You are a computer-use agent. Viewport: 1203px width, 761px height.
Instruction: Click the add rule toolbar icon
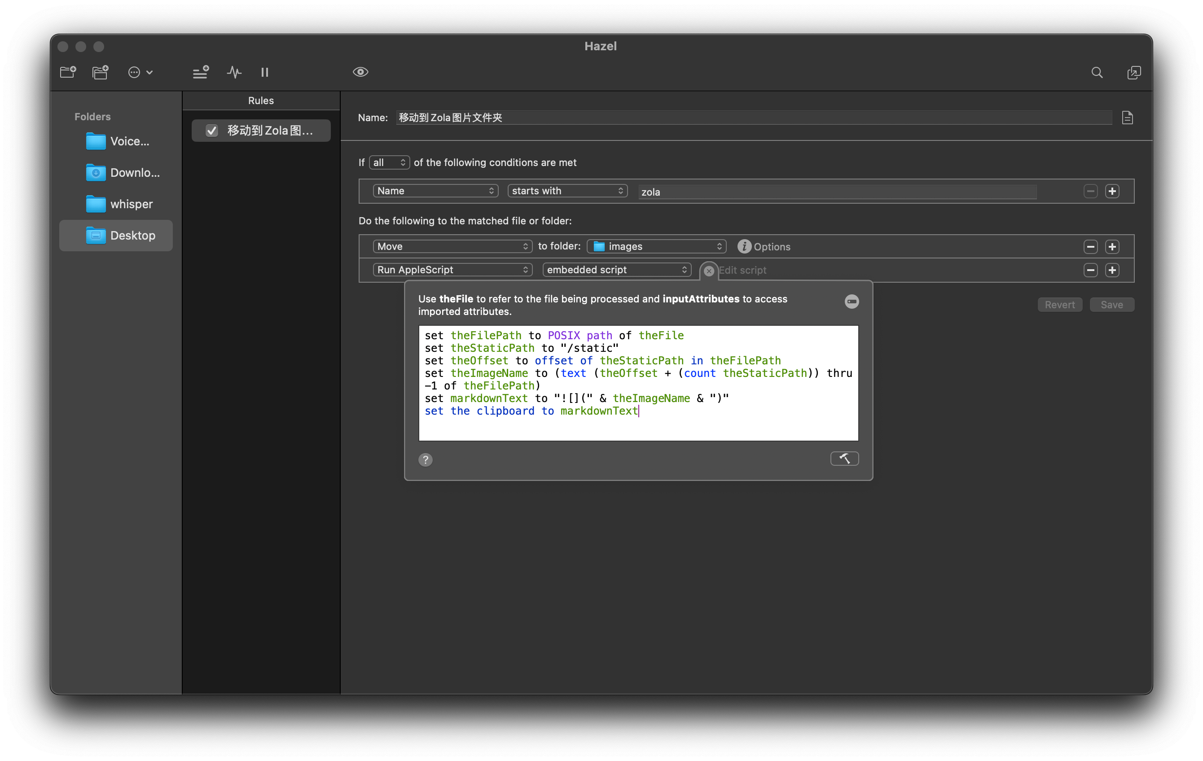pos(201,72)
